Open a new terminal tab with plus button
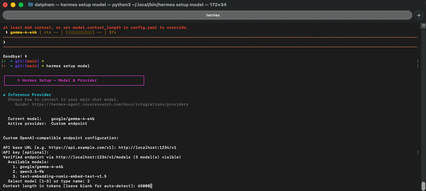 point(418,15)
